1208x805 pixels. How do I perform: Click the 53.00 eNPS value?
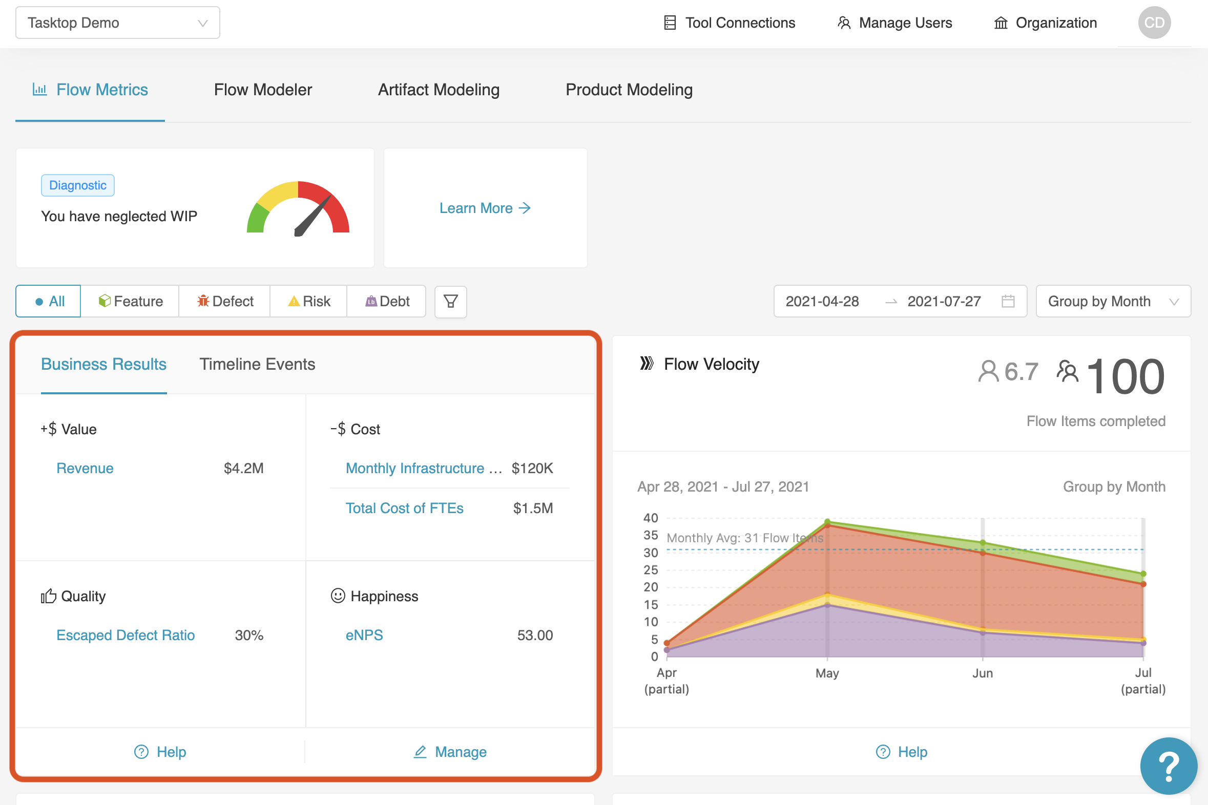pos(535,635)
